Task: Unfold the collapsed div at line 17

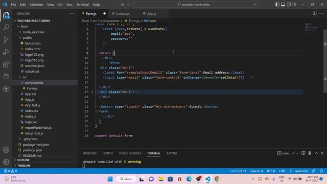Action: click(92, 92)
